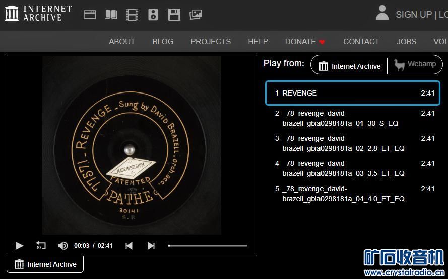Open the HELP menu item
The image size is (448, 279).
pyautogui.click(x=258, y=42)
